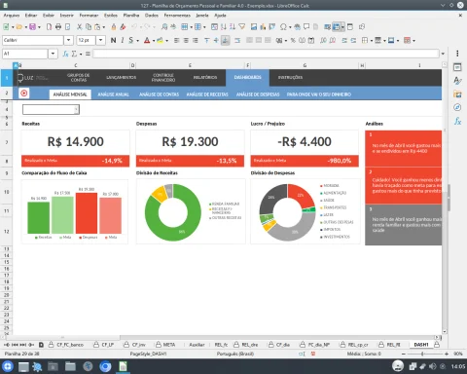Click the zoom slider in status bar
Image resolution: width=467 pixels, height=374 pixels.
point(422,354)
